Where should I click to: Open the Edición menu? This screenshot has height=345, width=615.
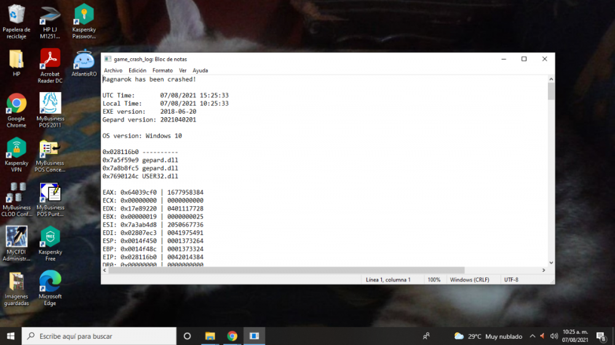[x=137, y=71]
